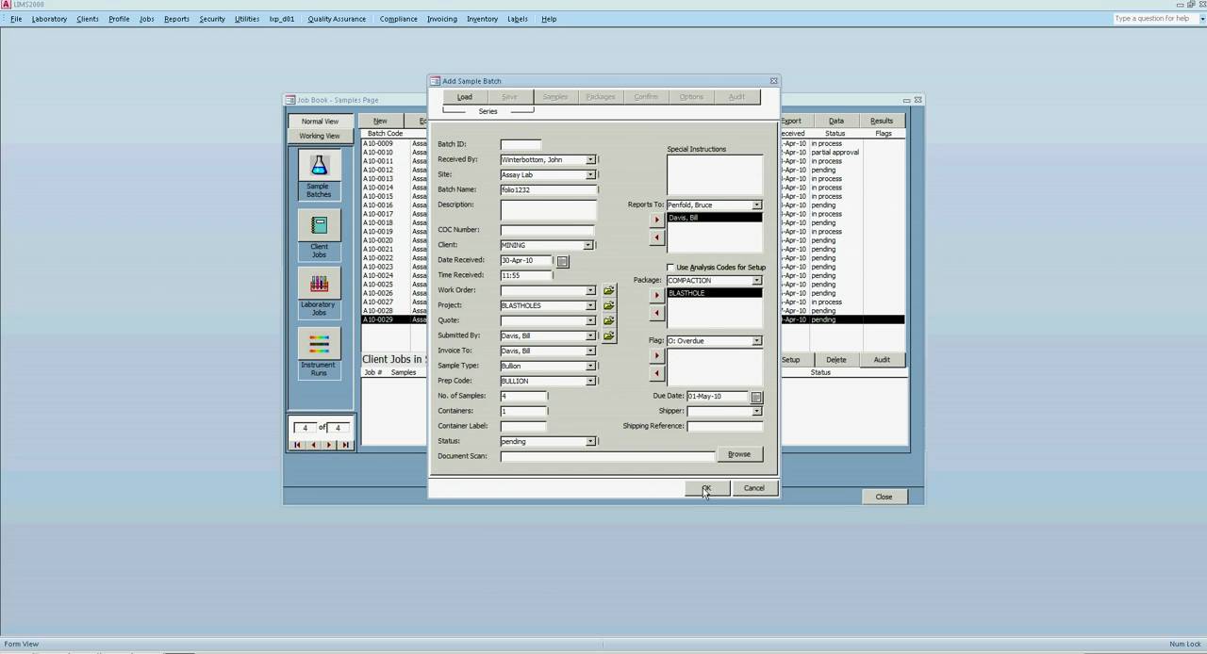Image resolution: width=1207 pixels, height=654 pixels.
Task: Add Flag with right arrow
Action: (657, 355)
